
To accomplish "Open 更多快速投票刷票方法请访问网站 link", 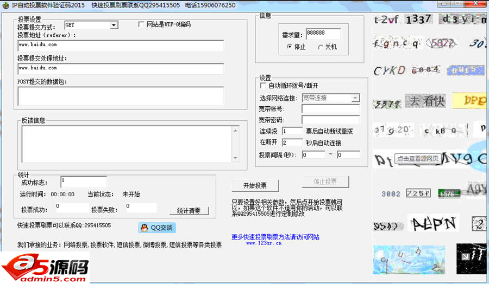I will pyautogui.click(x=275, y=237).
